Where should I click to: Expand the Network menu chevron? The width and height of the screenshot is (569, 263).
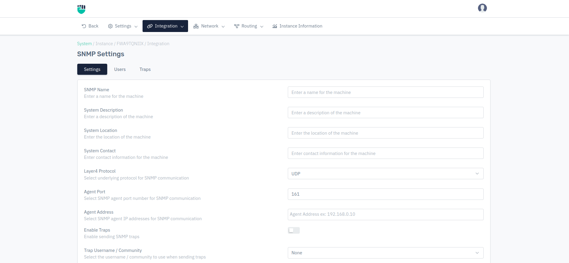[x=223, y=26]
